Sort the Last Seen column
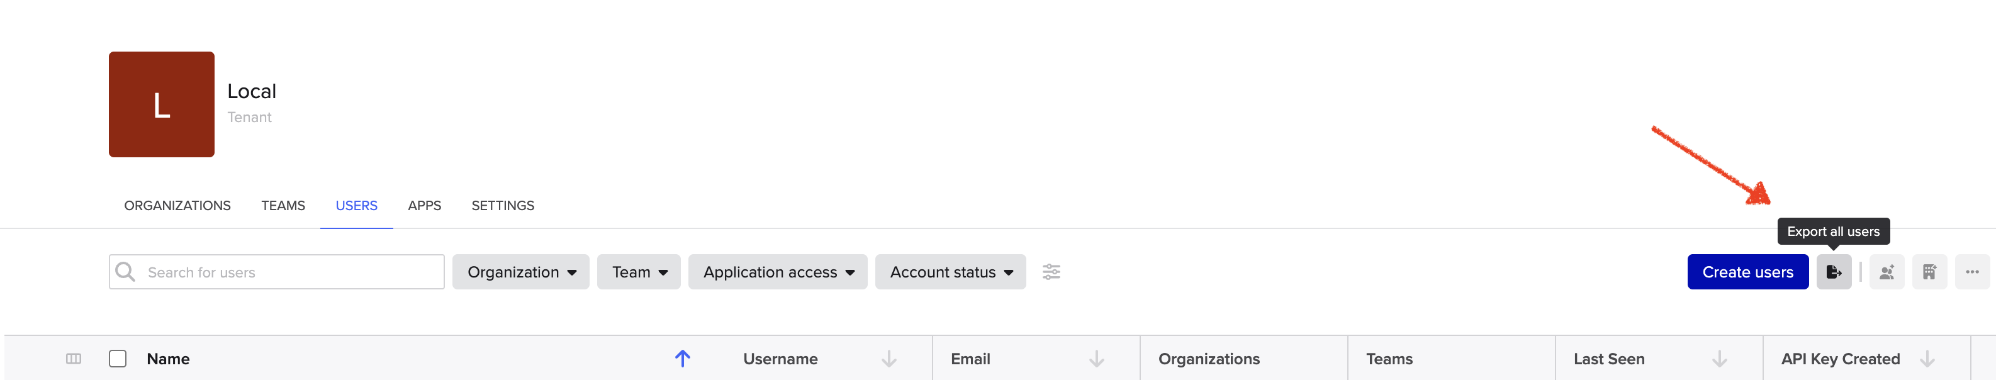Viewport: 1996px width, 380px height. 1719,359
